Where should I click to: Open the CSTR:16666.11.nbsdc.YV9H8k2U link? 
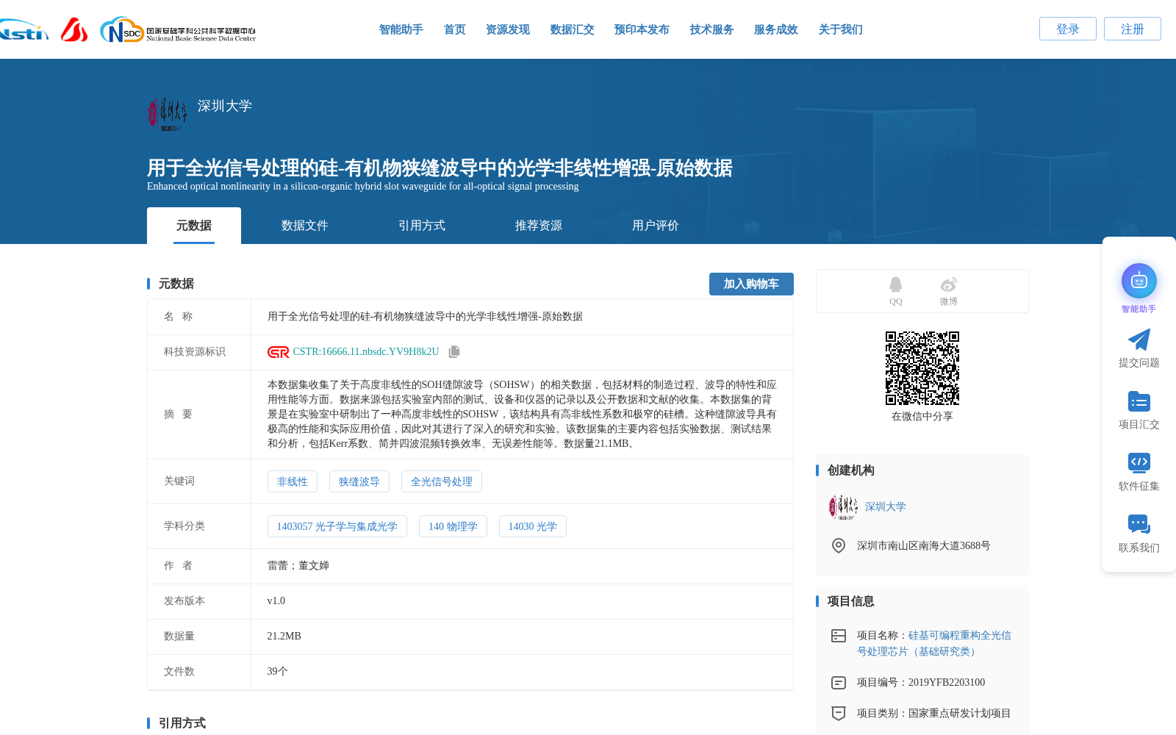pyautogui.click(x=366, y=352)
